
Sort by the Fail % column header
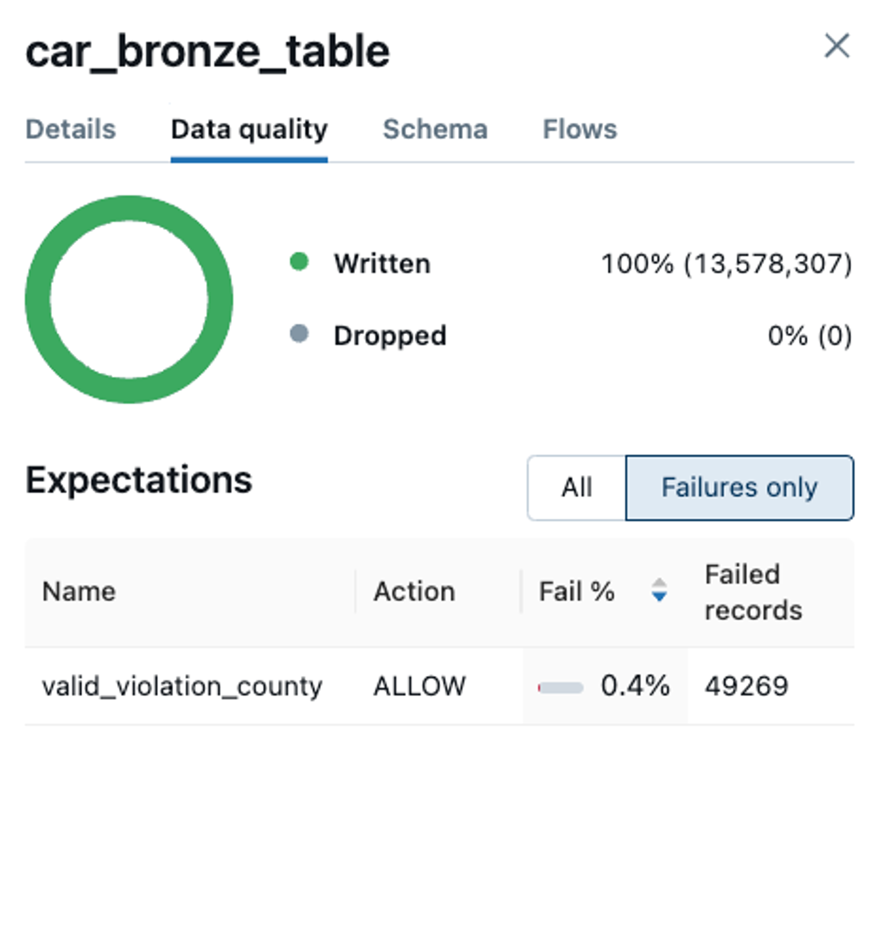point(577,591)
